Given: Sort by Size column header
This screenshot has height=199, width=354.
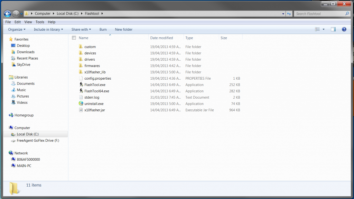Looking at the screenshot, I should tap(224, 38).
